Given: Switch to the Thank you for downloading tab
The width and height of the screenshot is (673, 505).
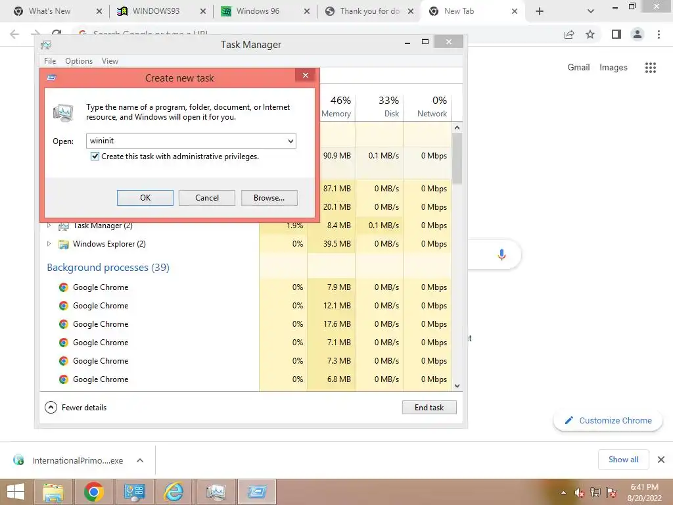Looking at the screenshot, I should click(x=368, y=11).
